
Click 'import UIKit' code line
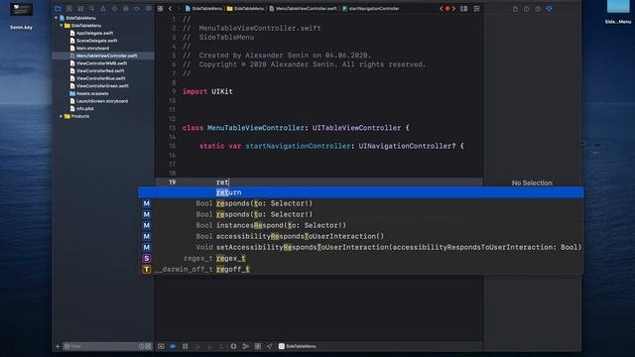[x=207, y=92]
